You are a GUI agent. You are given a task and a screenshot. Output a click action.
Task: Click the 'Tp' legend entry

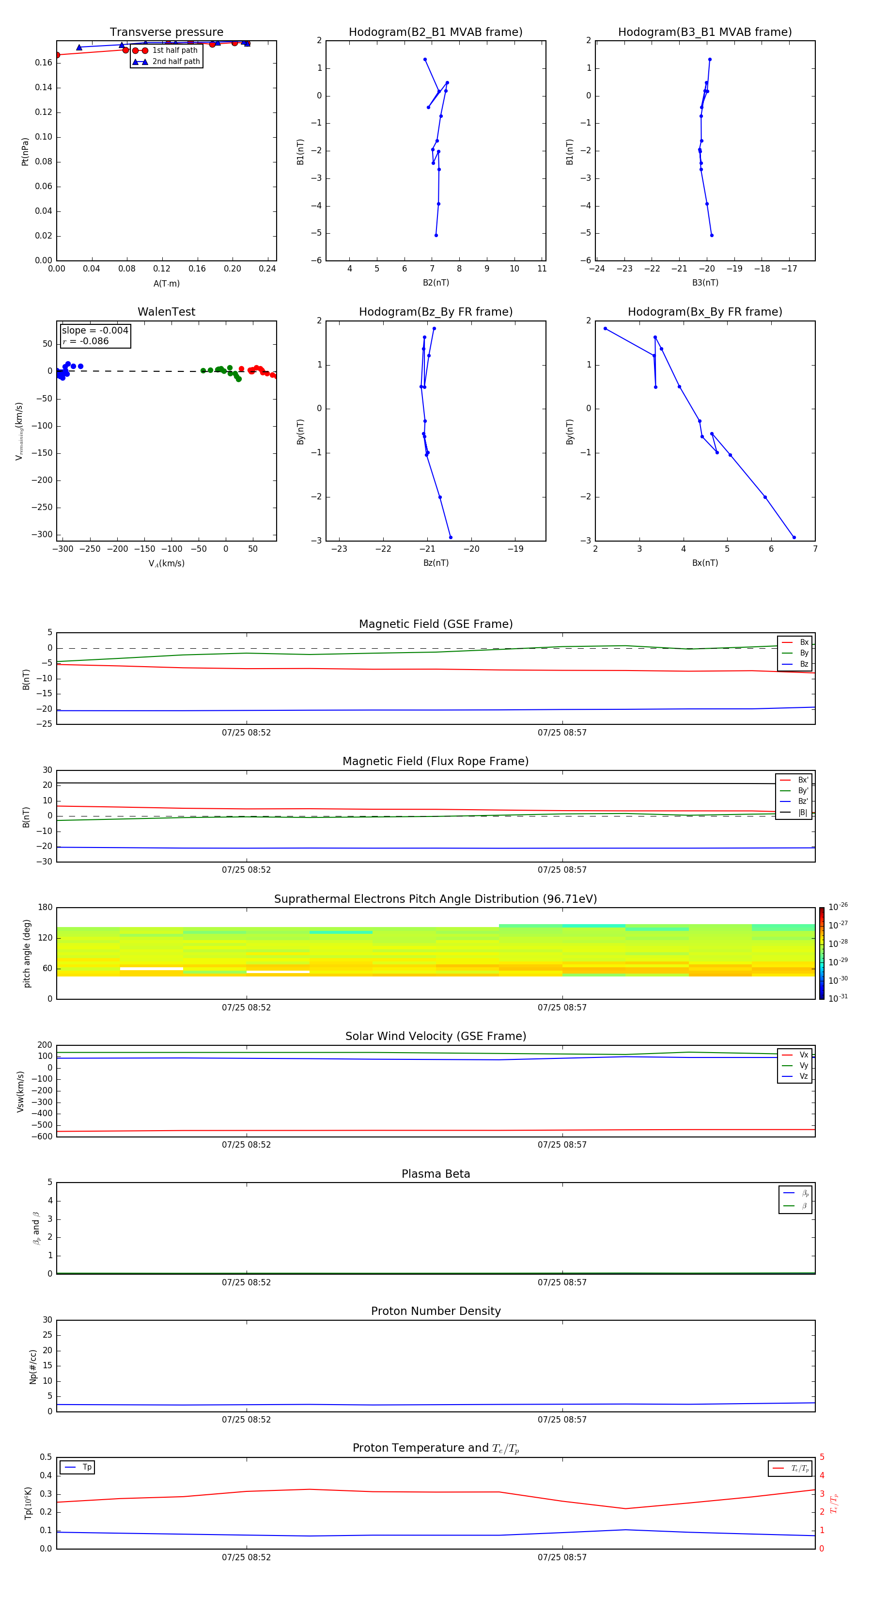(x=78, y=1467)
